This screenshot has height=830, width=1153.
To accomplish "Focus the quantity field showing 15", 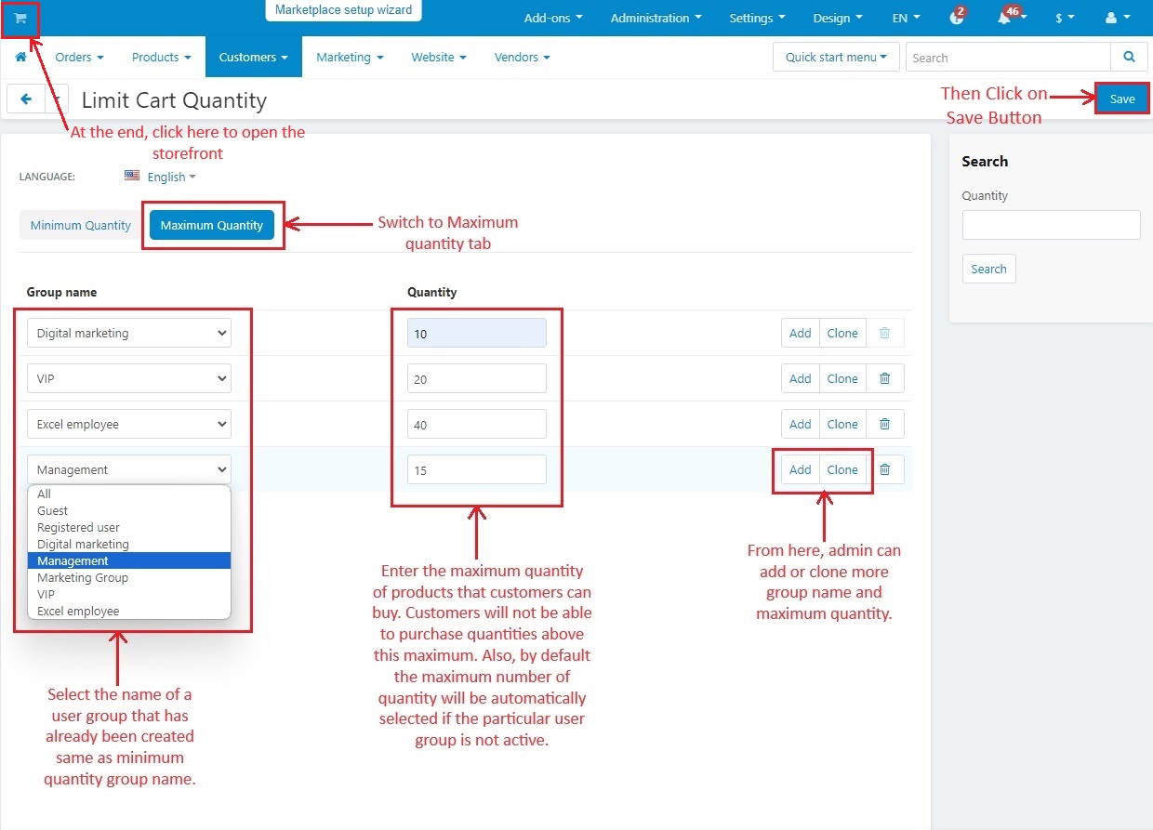I will click(x=477, y=469).
